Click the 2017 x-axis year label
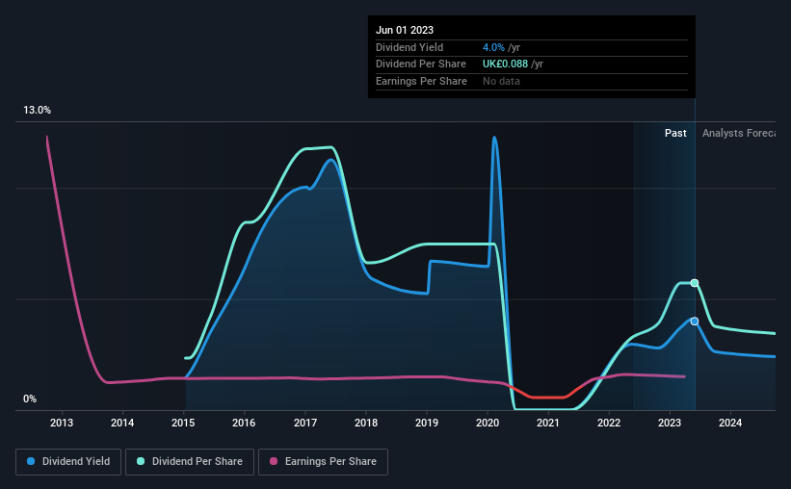 click(305, 423)
